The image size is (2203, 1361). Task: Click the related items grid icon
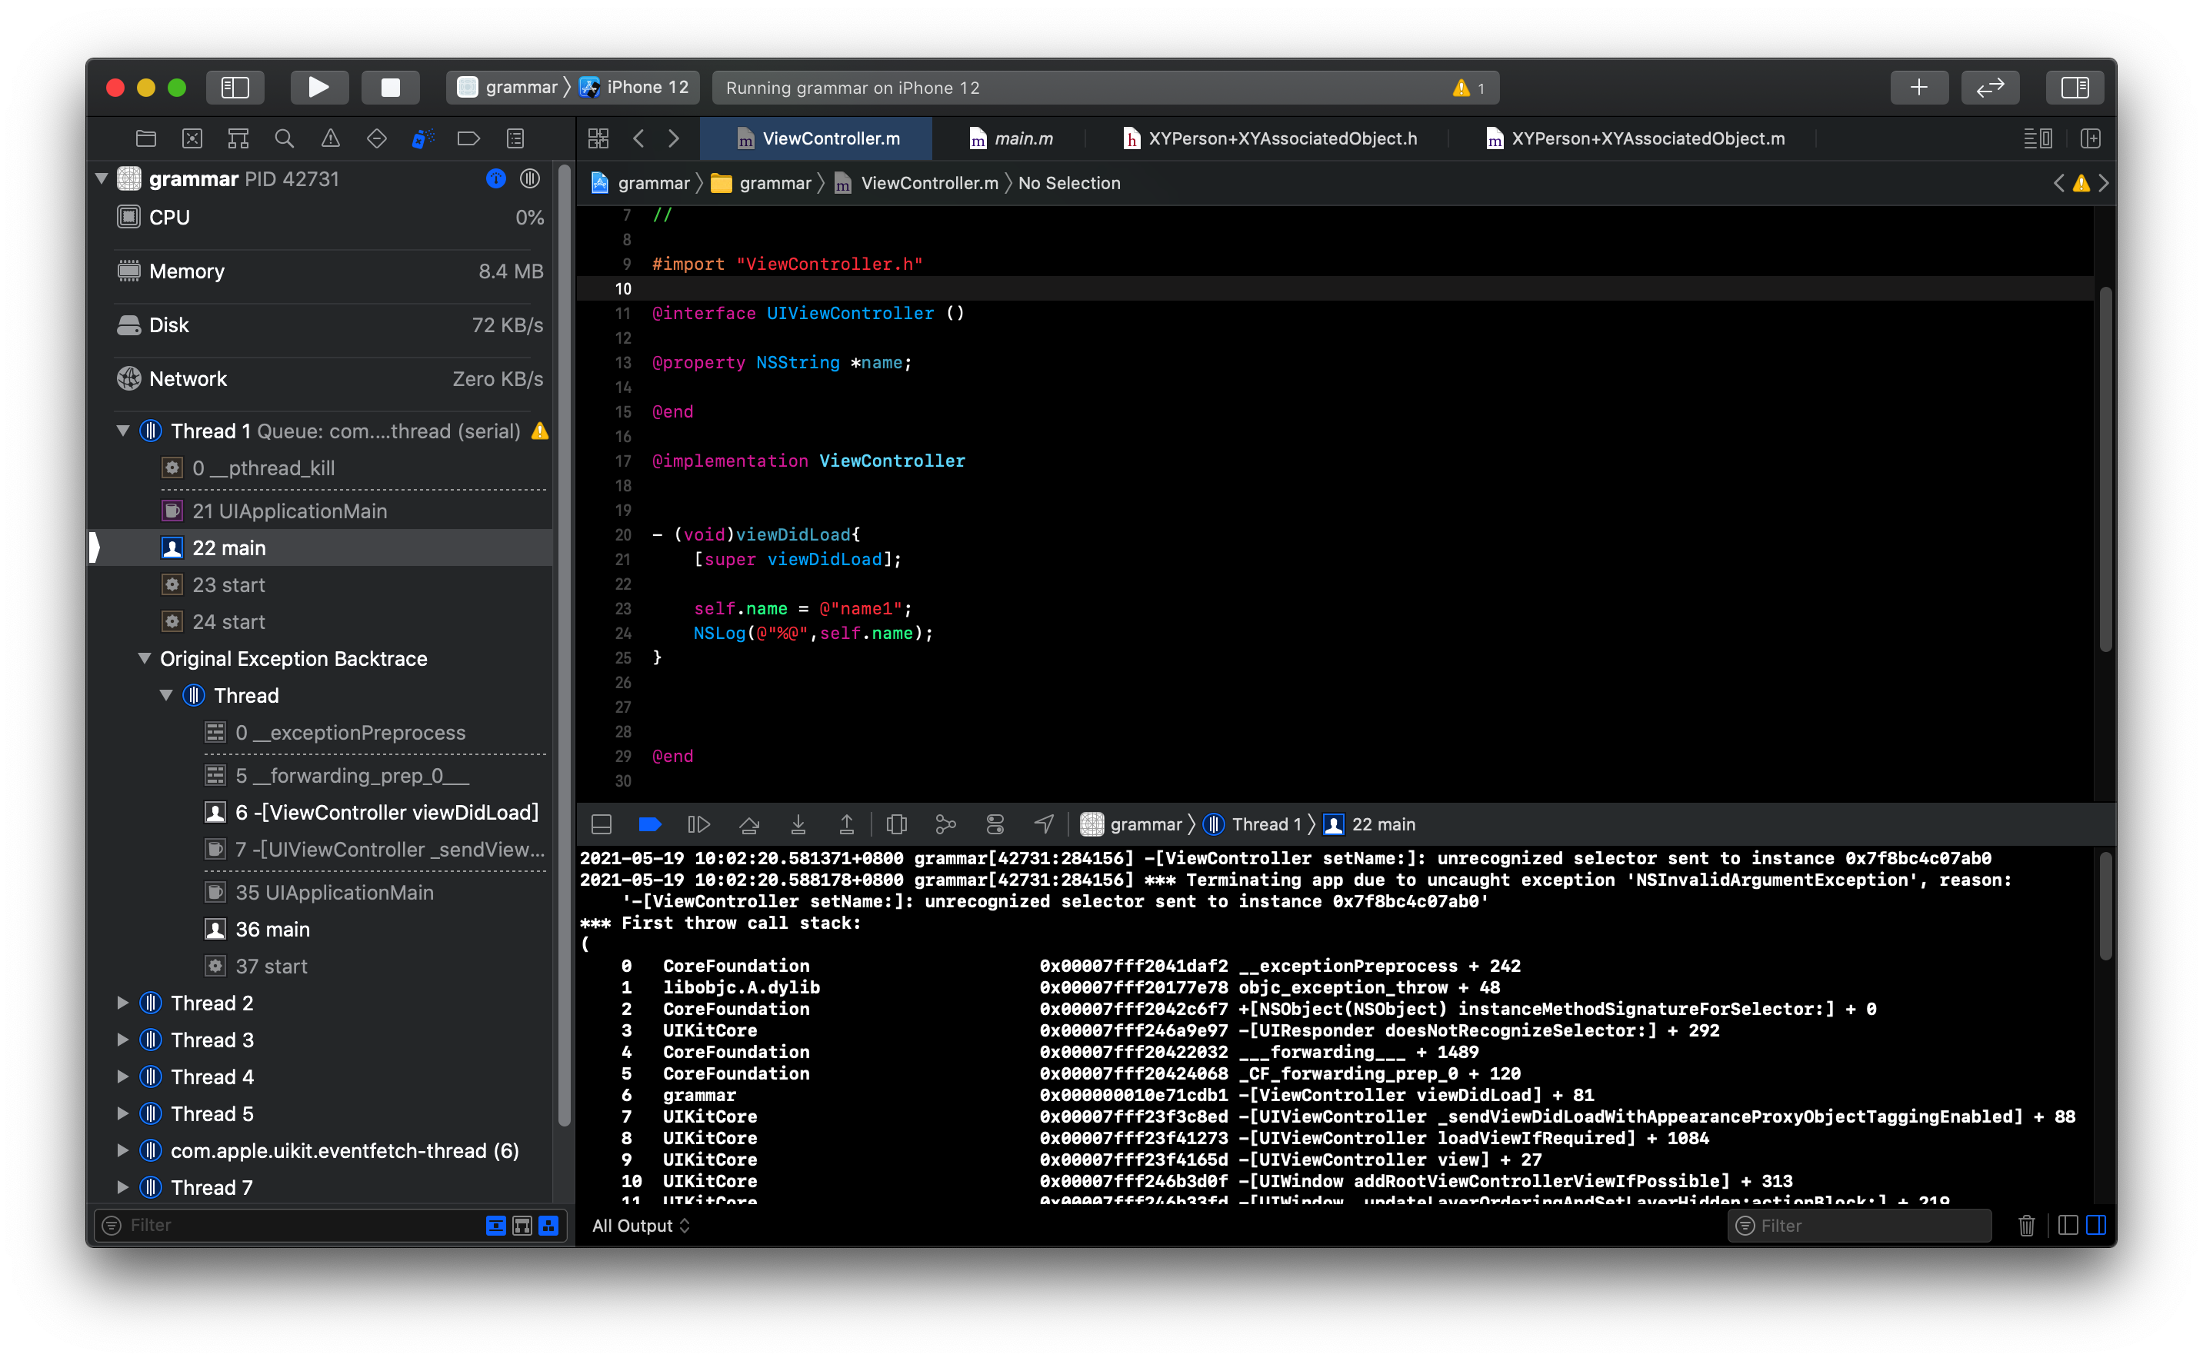[598, 138]
